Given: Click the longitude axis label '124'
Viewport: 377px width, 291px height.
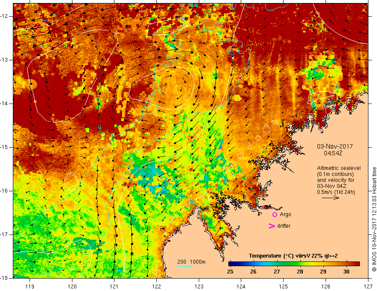Looking at the screenshot, I should click(241, 287).
